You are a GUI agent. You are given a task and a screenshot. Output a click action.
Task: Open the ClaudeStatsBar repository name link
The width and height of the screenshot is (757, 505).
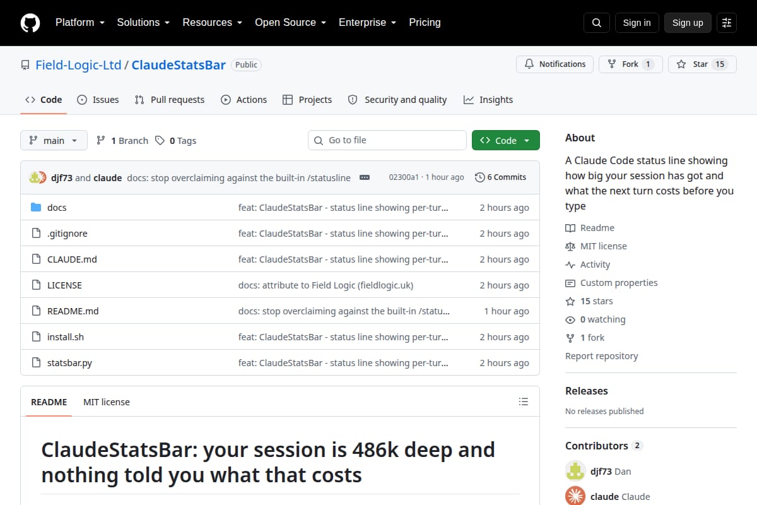tap(179, 65)
